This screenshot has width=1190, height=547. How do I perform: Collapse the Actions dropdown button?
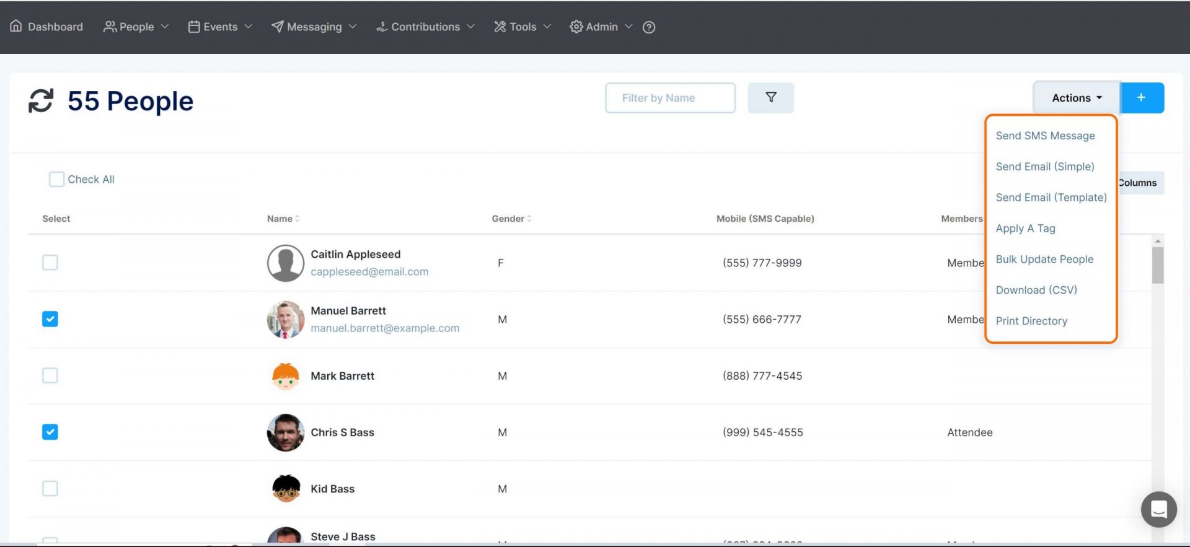click(x=1076, y=98)
